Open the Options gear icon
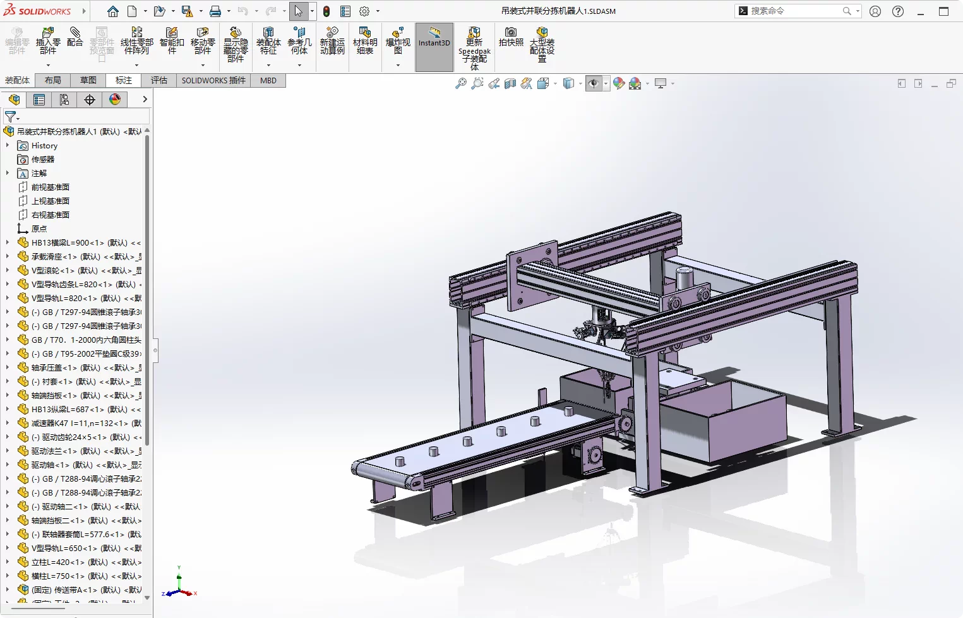This screenshot has height=618, width=963. tap(364, 11)
